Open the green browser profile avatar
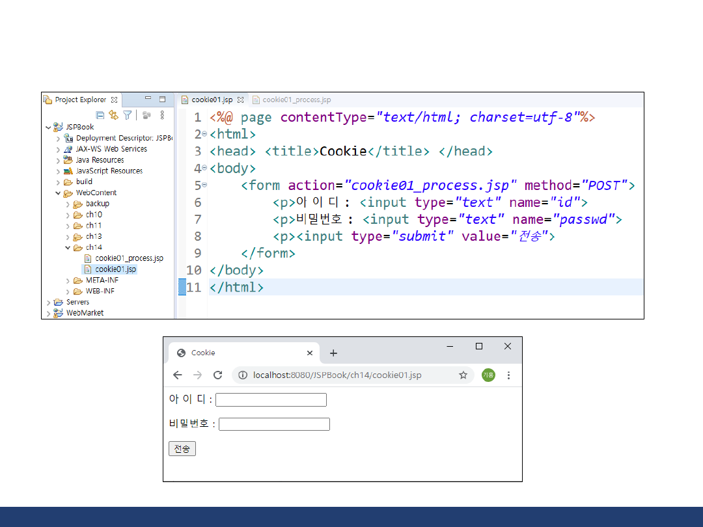Image resolution: width=703 pixels, height=527 pixels. click(x=488, y=375)
